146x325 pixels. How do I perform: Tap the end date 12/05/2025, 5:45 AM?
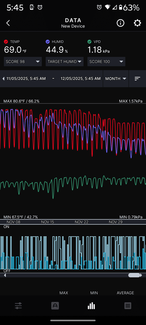pos(81,79)
